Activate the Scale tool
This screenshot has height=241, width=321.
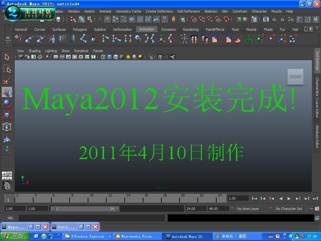[7, 115]
